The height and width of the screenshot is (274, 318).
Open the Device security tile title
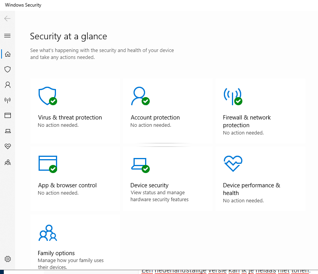(x=149, y=185)
